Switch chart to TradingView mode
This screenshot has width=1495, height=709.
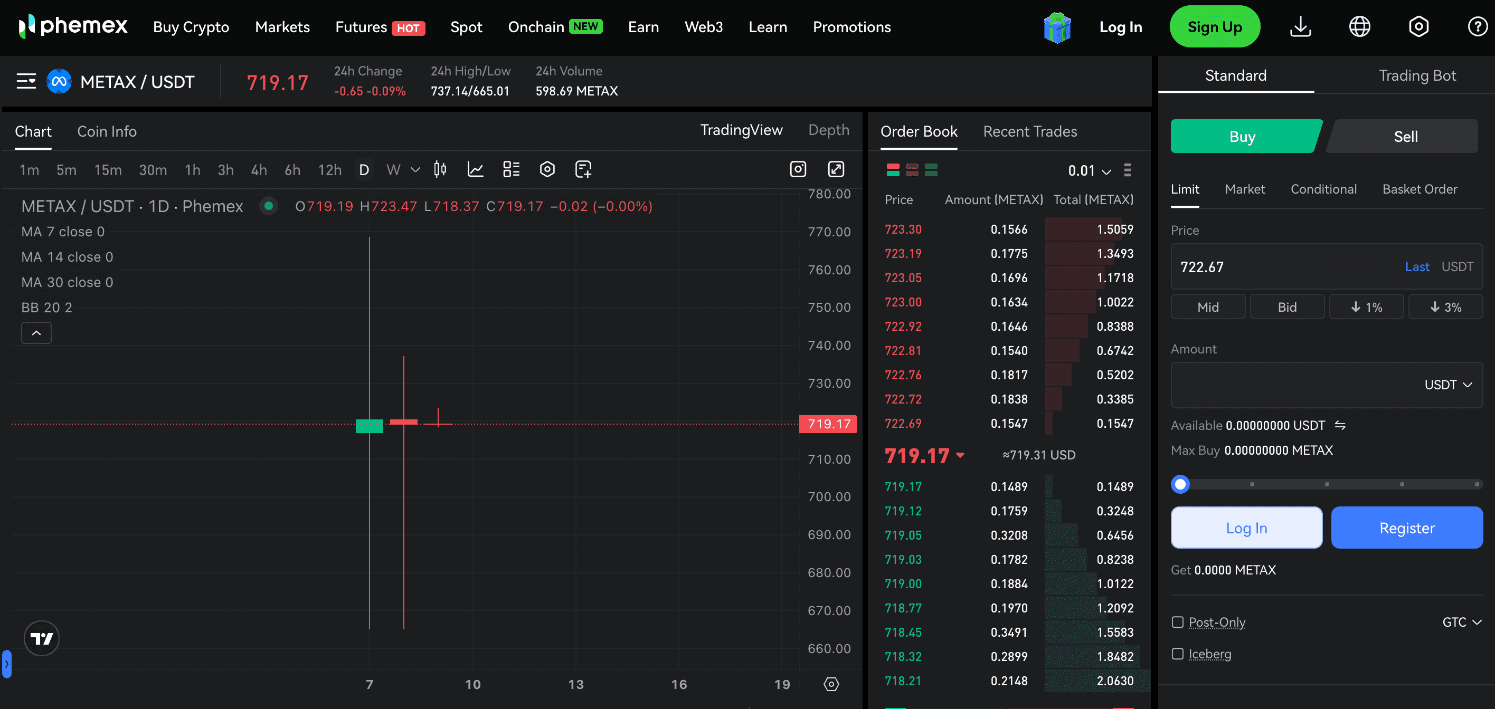741,130
